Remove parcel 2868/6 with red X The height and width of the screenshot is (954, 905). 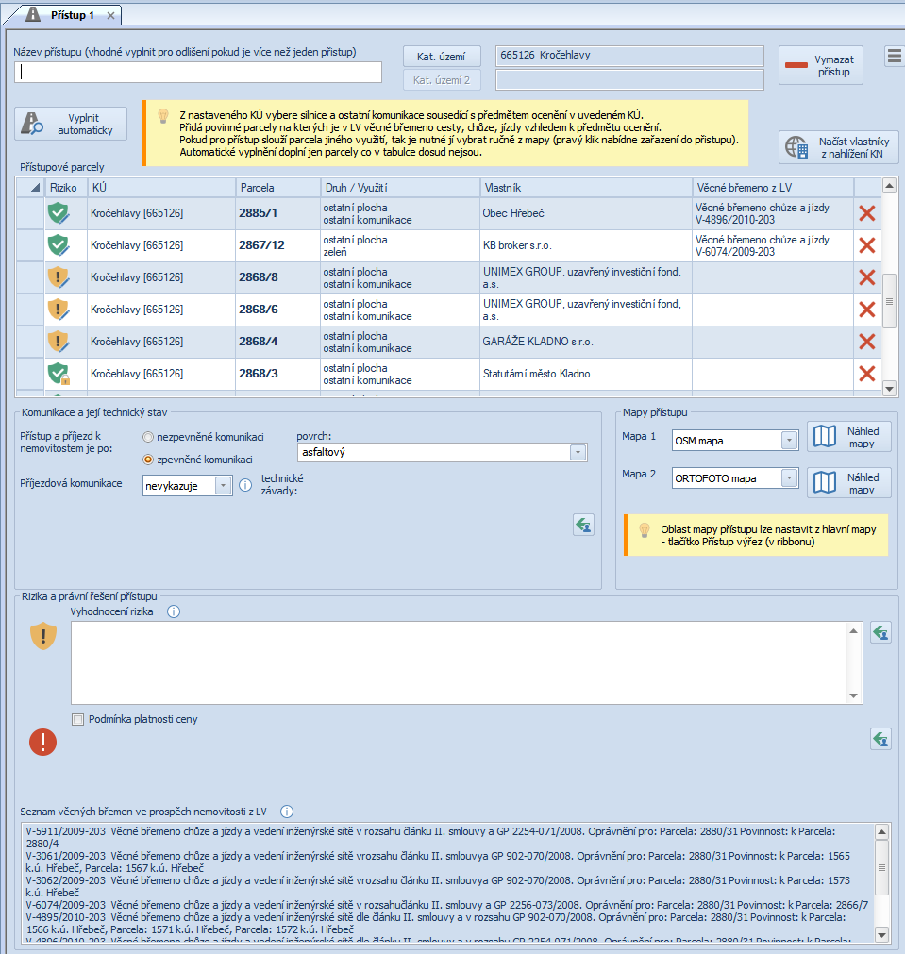(866, 310)
